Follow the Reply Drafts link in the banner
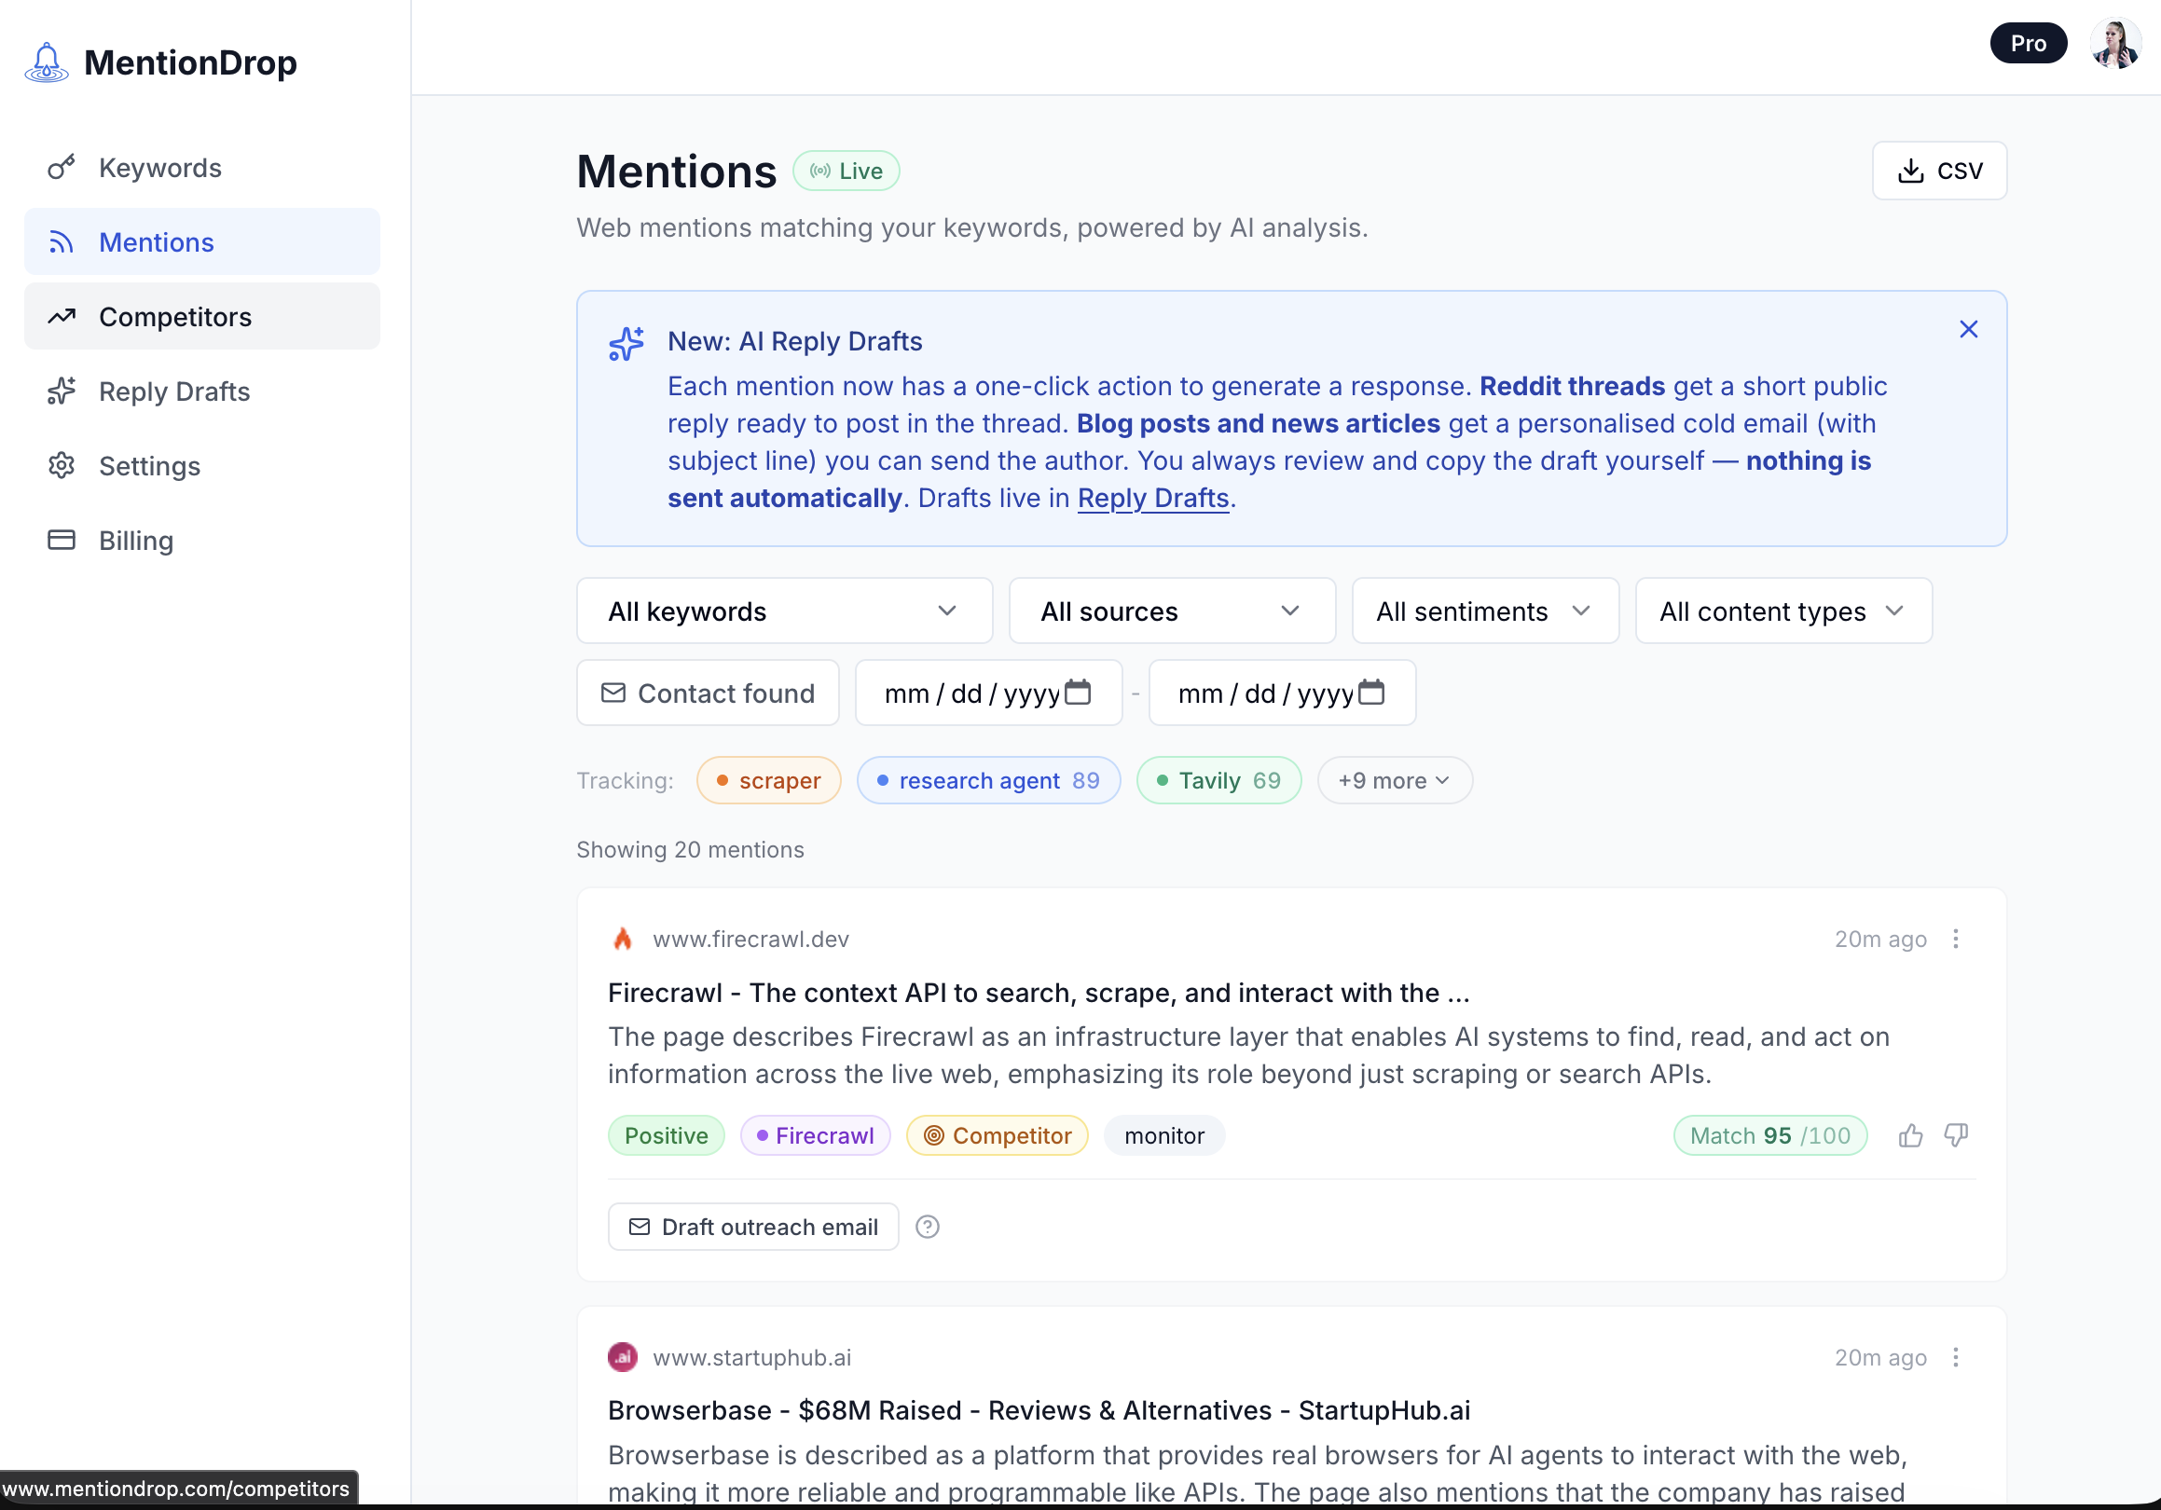The height and width of the screenshot is (1510, 2161). coord(1153,498)
